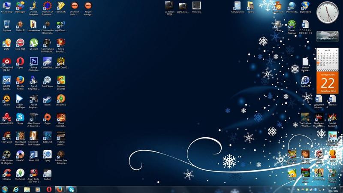
Task: Click the EN language indicator in the tray
Action: [289, 189]
